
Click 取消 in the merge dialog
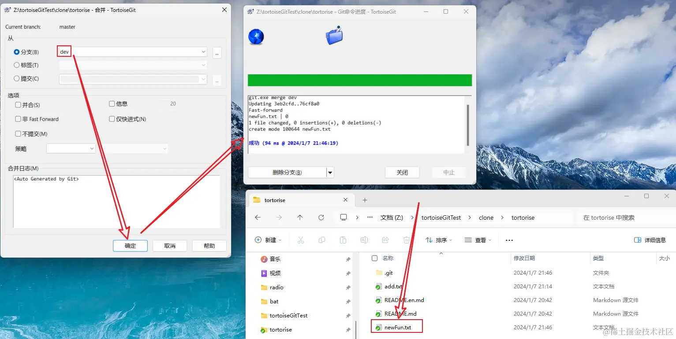coord(170,246)
